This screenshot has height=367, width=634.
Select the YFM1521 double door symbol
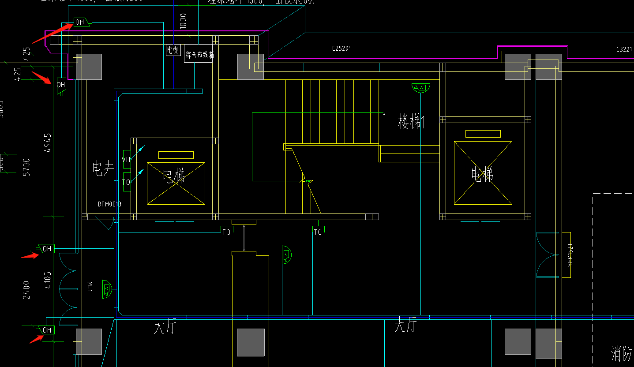click(548, 255)
